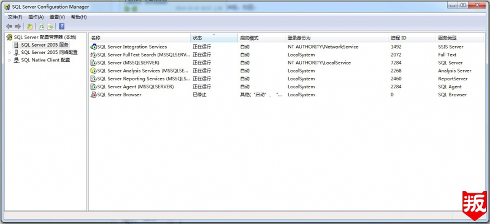Select the SQL Server Integration Services name
Image resolution: width=490 pixels, height=224 pixels.
(x=132, y=47)
